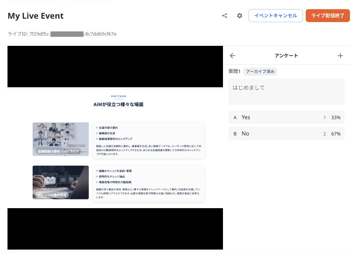The image size is (352, 254).
Task: End the stream with ライブ配信終了 button
Action: (x=328, y=16)
